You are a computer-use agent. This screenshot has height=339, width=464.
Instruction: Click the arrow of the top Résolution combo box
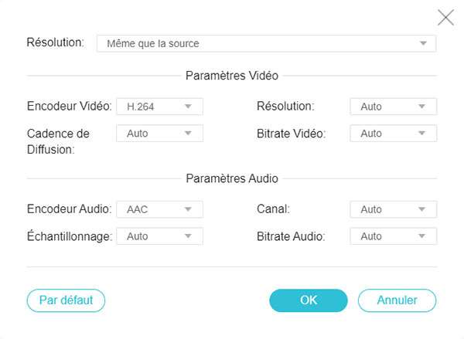tap(423, 43)
